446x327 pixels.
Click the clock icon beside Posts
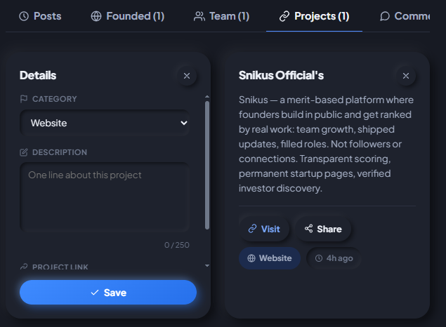click(x=24, y=16)
